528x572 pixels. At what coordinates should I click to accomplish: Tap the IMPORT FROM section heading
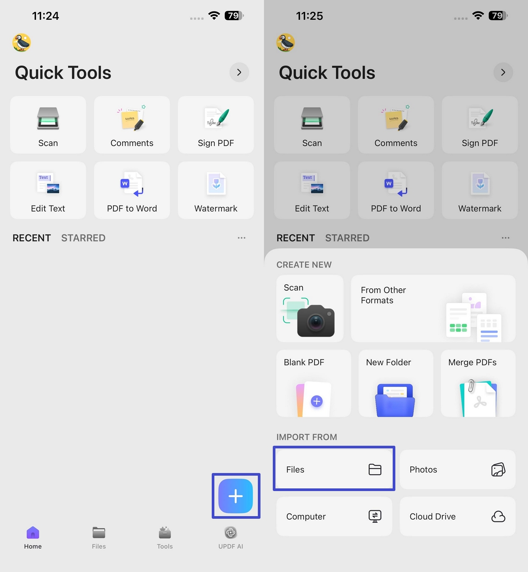click(307, 437)
